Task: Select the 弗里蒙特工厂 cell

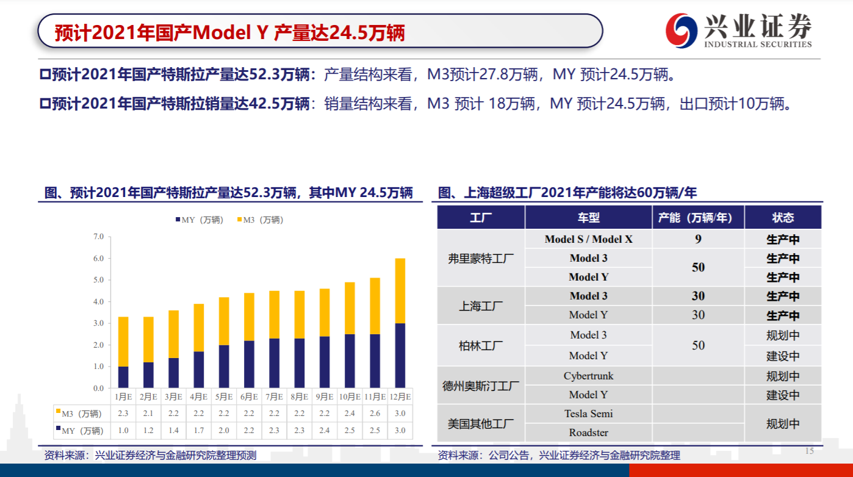Action: click(481, 258)
